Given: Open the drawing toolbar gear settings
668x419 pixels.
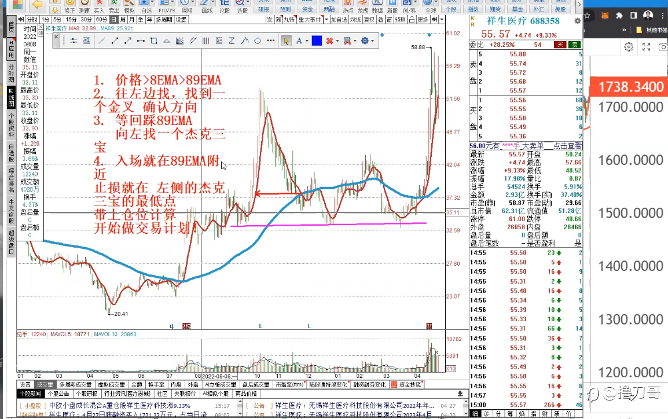Looking at the screenshot, I should coord(365,41).
